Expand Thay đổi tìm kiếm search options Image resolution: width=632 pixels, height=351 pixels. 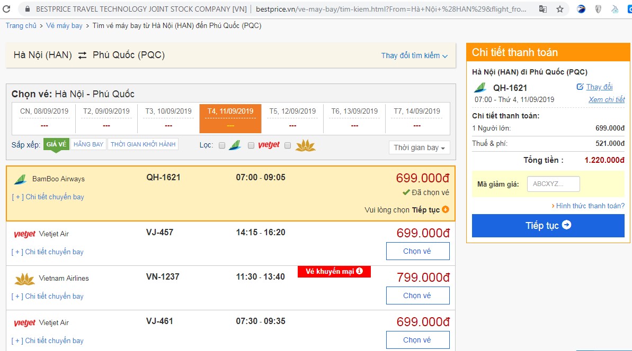414,56
